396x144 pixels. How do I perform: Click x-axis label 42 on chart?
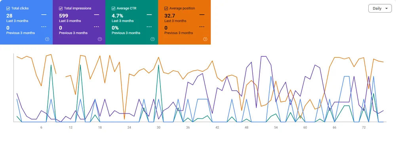217,128
